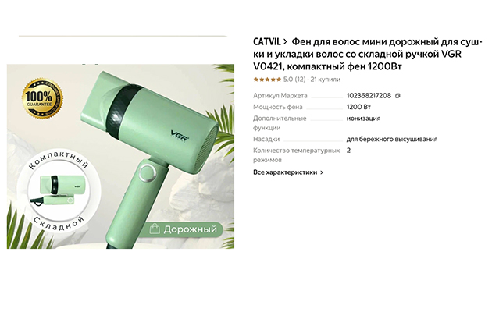The width and height of the screenshot is (492, 312).
Task: Click the для бережного высушивания value
Action: pos(392,139)
